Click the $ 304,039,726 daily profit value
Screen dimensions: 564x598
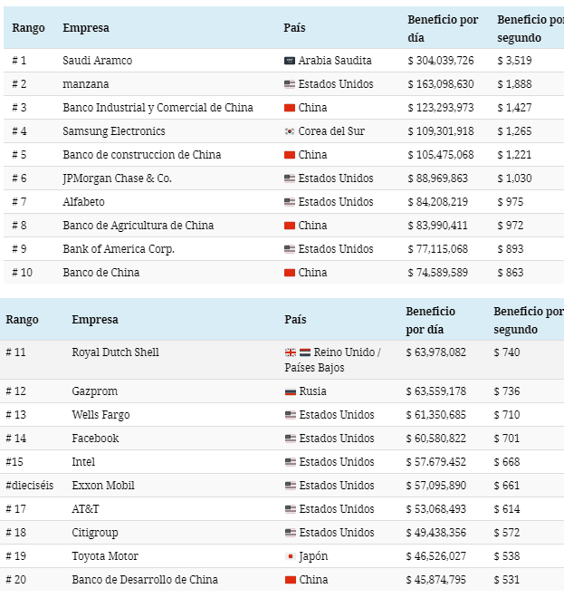pyautogui.click(x=441, y=61)
